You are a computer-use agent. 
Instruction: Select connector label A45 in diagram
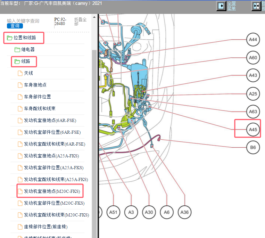click(253, 130)
